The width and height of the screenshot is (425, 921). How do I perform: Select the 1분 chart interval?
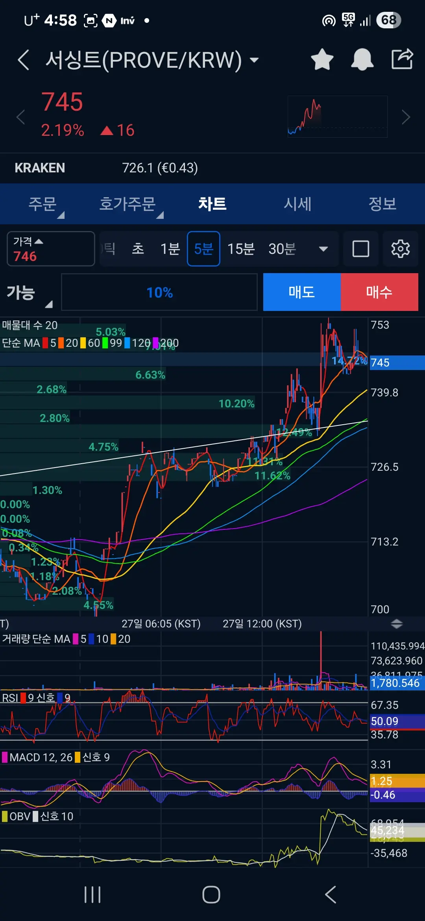click(x=170, y=249)
